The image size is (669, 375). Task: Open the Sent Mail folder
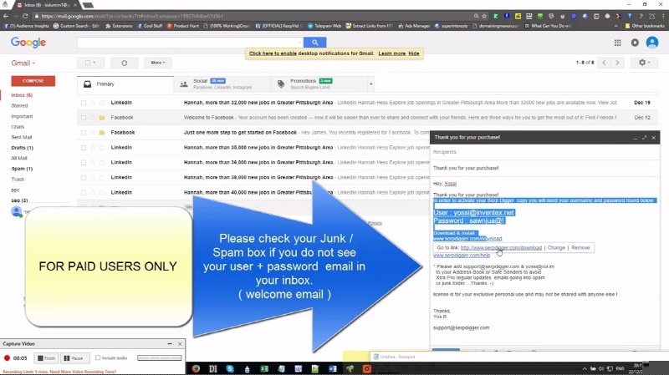(x=22, y=137)
